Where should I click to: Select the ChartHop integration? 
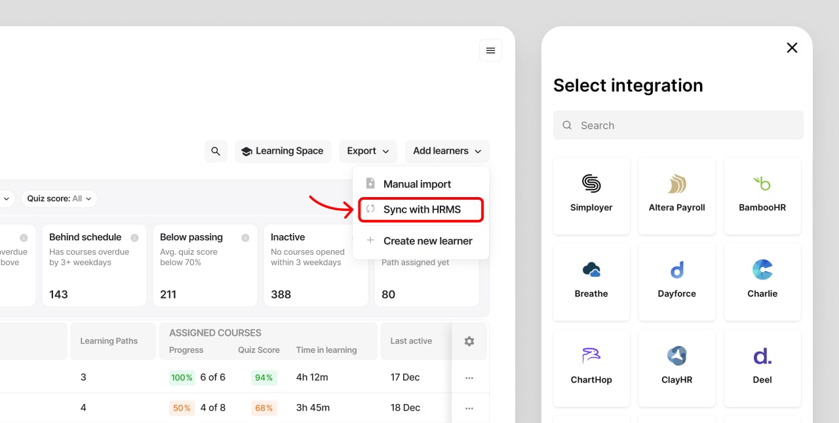tap(591, 368)
